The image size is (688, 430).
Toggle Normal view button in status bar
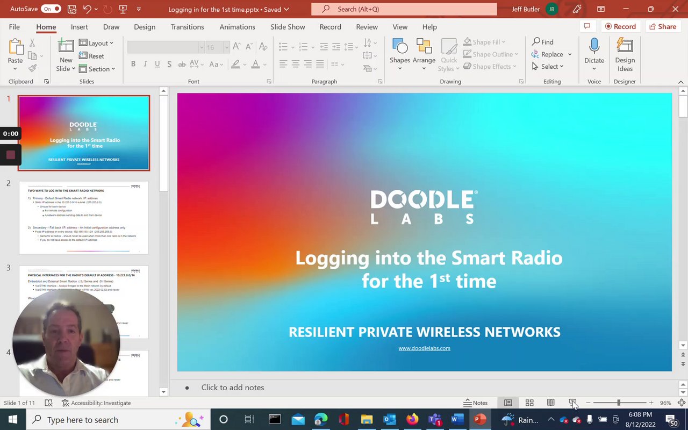(x=508, y=403)
